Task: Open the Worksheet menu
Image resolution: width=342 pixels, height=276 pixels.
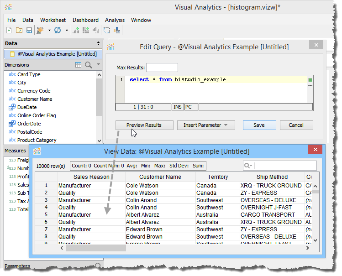Action: point(53,20)
